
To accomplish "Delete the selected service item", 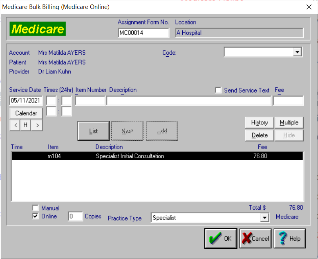I will pyautogui.click(x=260, y=135).
